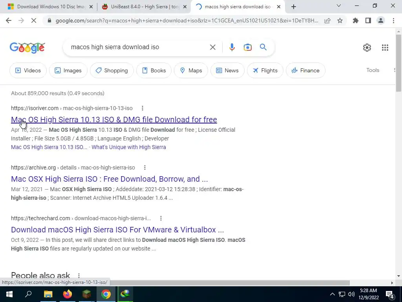The height and width of the screenshot is (302, 402).
Task: Select the macos high sierra download iso tab
Action: (x=237, y=7)
